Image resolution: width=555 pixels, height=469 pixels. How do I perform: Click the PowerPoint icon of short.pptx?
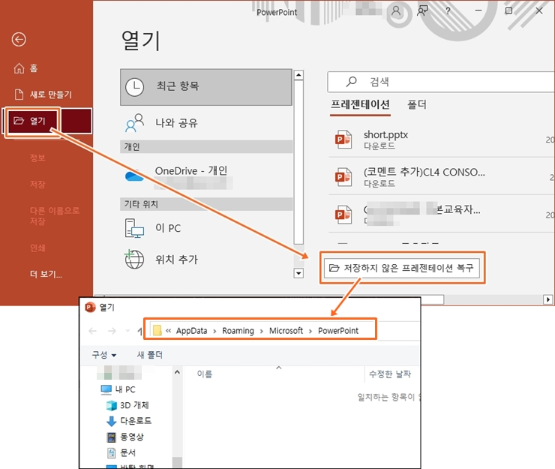pyautogui.click(x=343, y=140)
